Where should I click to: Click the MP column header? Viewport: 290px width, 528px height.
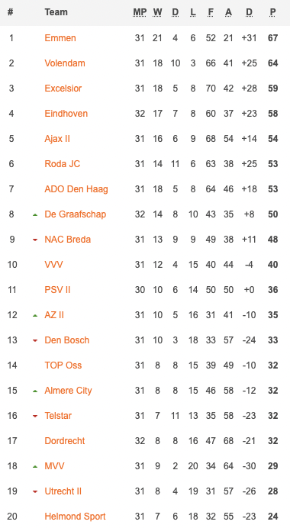point(140,12)
